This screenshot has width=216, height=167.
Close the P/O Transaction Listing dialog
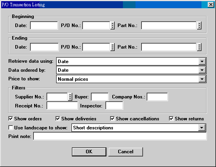(x=211, y=5)
